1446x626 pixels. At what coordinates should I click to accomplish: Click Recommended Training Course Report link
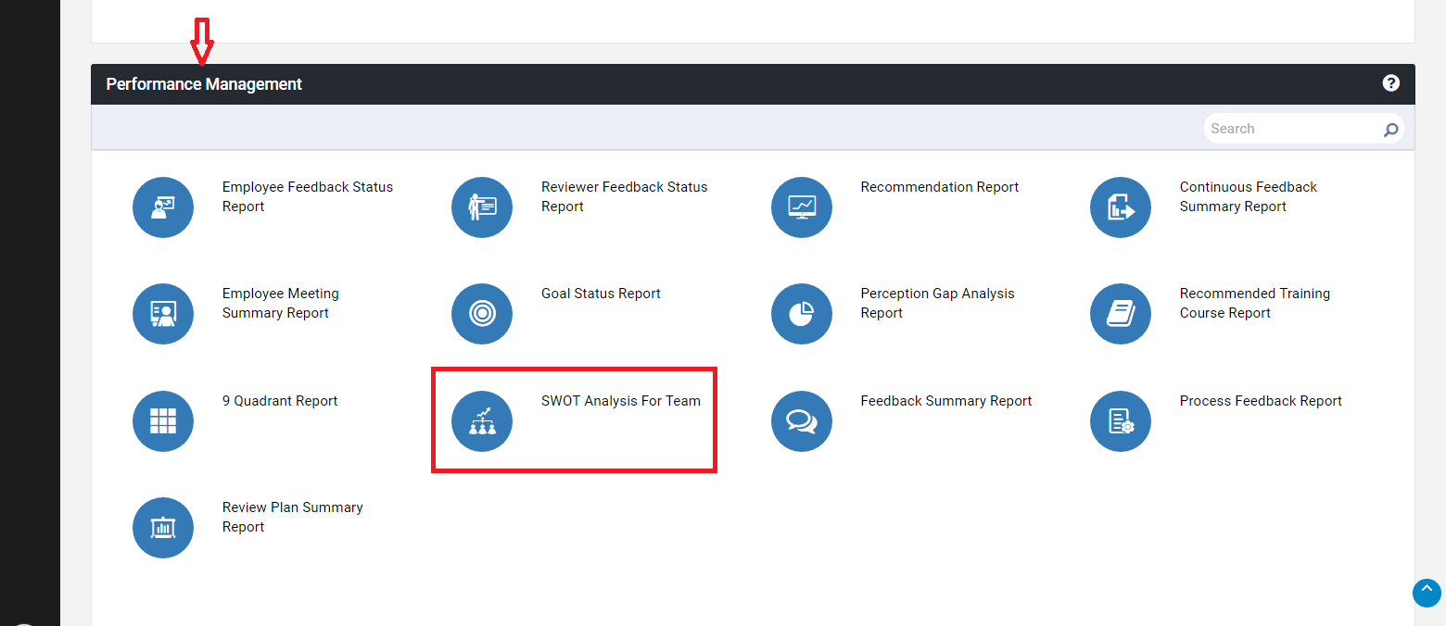point(1255,303)
